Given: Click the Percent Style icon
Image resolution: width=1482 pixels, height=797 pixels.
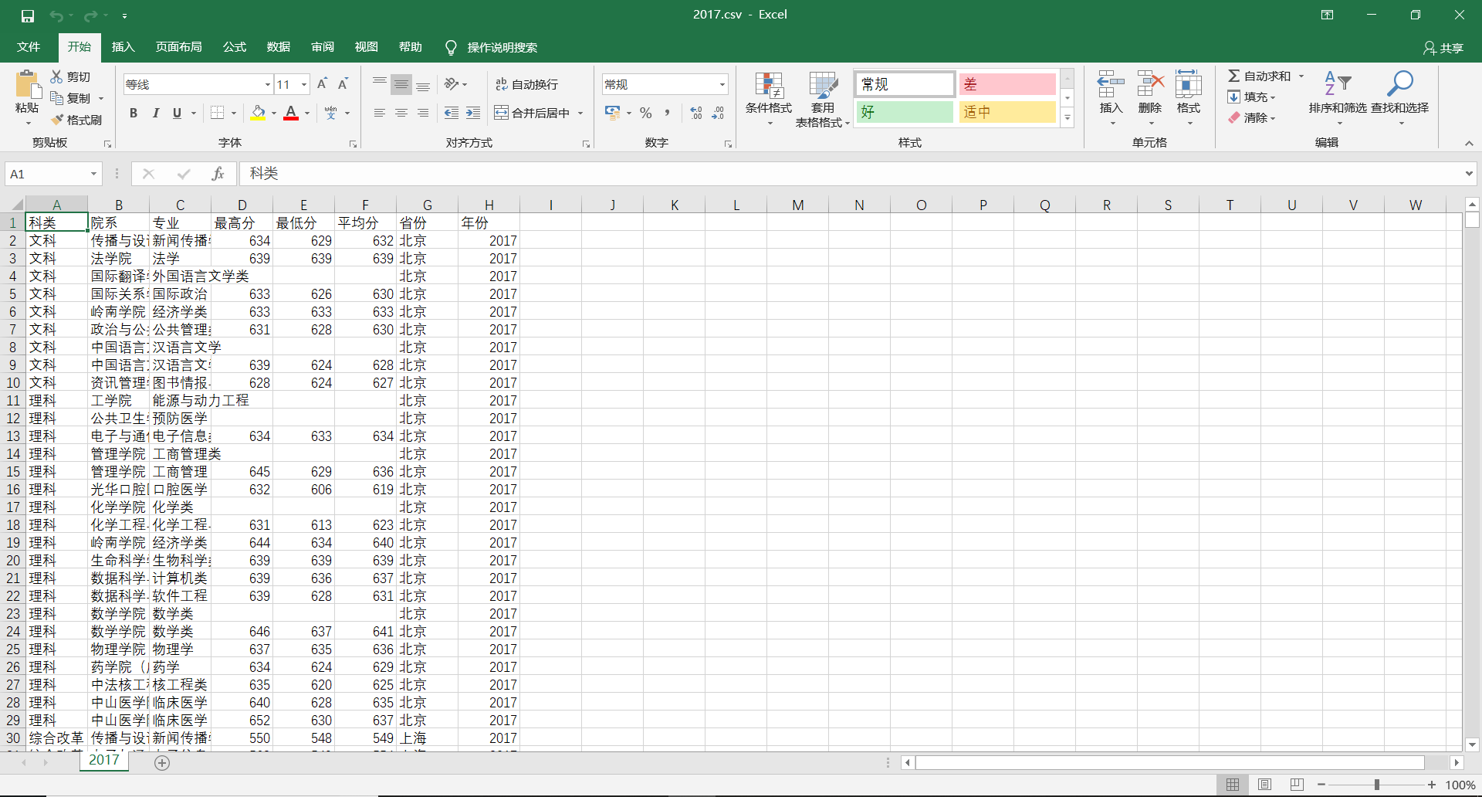Looking at the screenshot, I should pyautogui.click(x=646, y=114).
